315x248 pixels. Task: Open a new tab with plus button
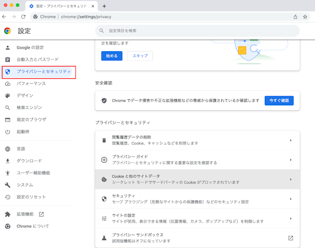pyautogui.click(x=104, y=6)
